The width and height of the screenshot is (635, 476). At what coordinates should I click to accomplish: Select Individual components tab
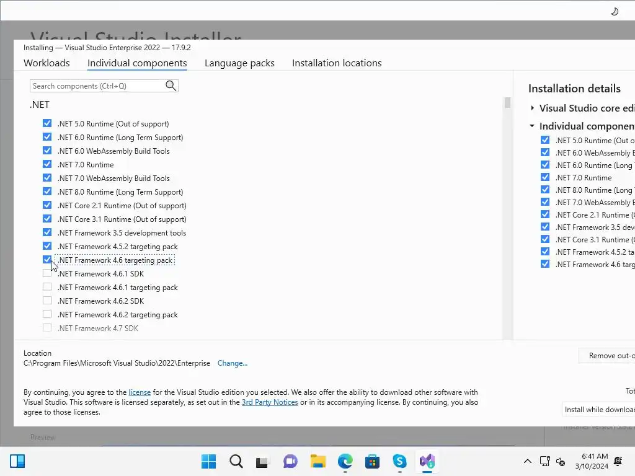tap(137, 63)
